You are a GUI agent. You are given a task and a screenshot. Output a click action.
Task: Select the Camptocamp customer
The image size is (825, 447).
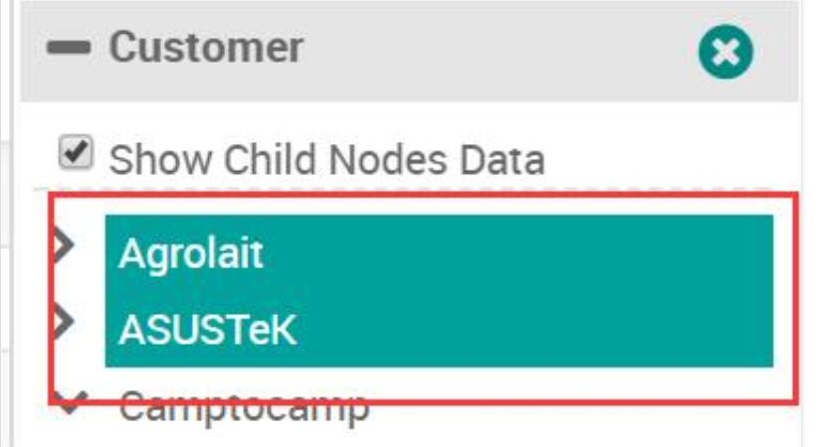(245, 406)
